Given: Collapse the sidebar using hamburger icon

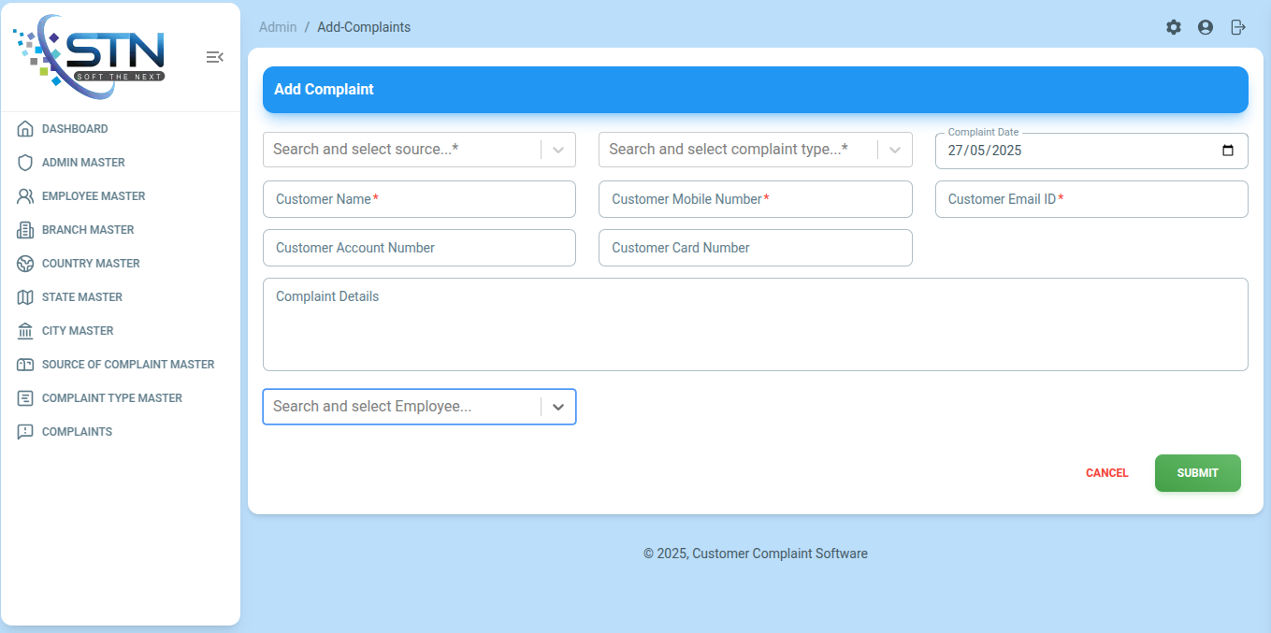Looking at the screenshot, I should tap(214, 57).
